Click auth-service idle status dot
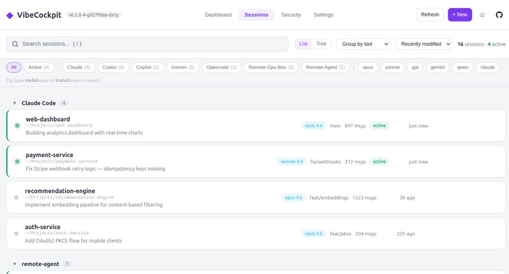 point(16,233)
